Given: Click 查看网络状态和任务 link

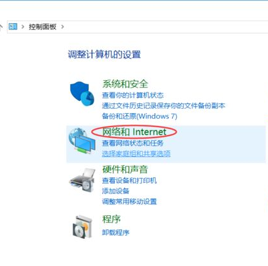Looking at the screenshot, I should click(x=133, y=143).
